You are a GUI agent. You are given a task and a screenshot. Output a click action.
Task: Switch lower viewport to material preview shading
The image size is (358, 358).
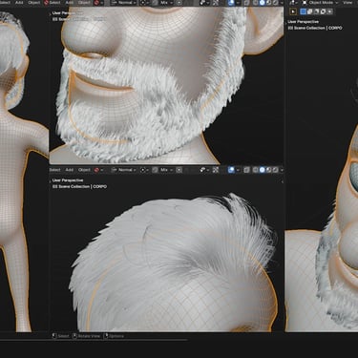[x=268, y=170]
